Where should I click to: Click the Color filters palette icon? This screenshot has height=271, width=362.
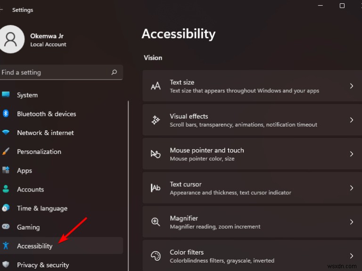pyautogui.click(x=156, y=256)
